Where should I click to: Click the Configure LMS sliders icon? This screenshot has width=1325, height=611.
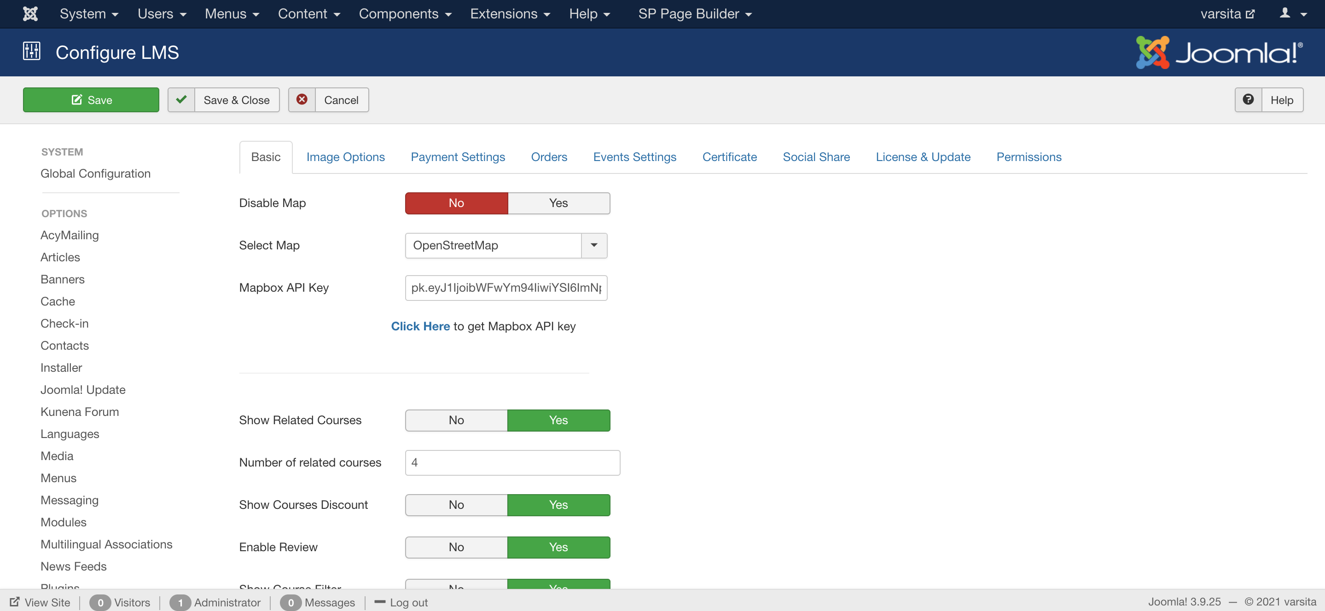(x=31, y=52)
